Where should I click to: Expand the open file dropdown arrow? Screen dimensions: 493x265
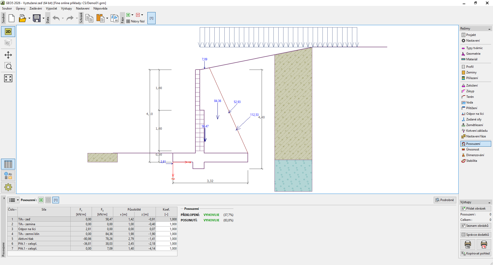[x=29, y=18]
